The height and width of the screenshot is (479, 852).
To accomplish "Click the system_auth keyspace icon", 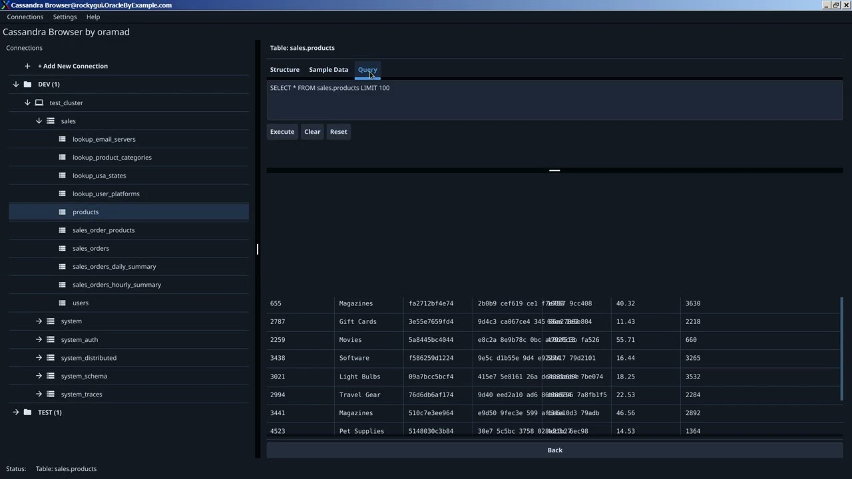I will tap(51, 339).
